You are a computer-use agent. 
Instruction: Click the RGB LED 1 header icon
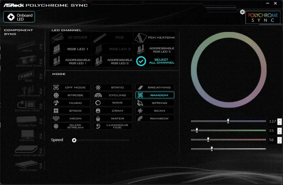(57, 49)
